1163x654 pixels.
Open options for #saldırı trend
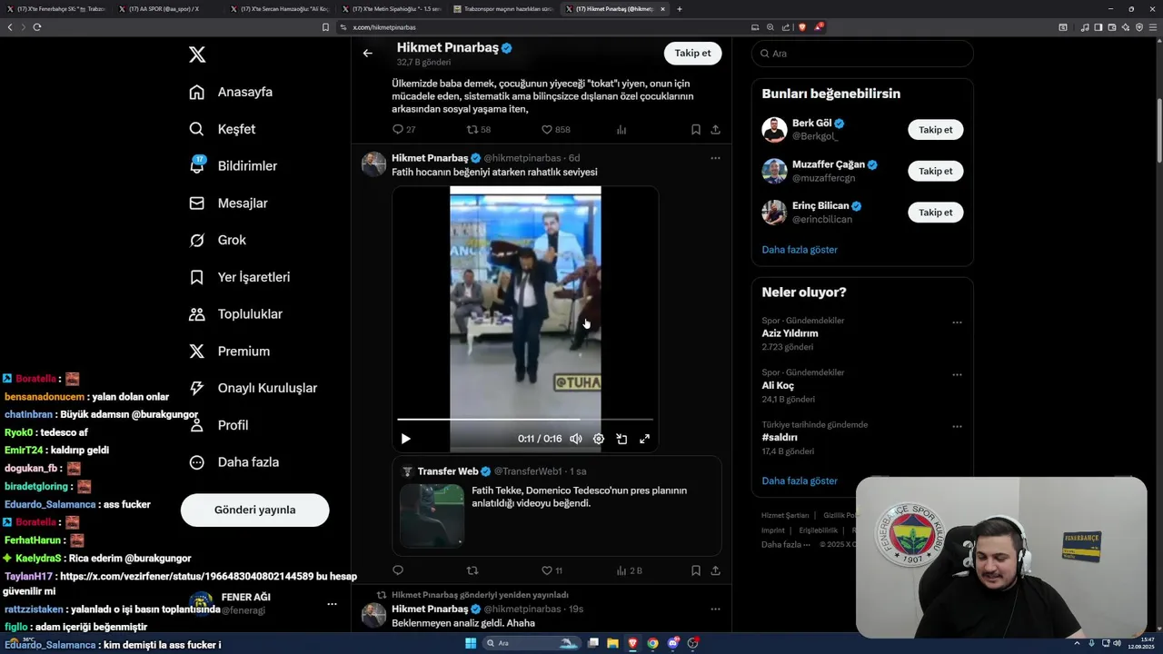click(957, 426)
